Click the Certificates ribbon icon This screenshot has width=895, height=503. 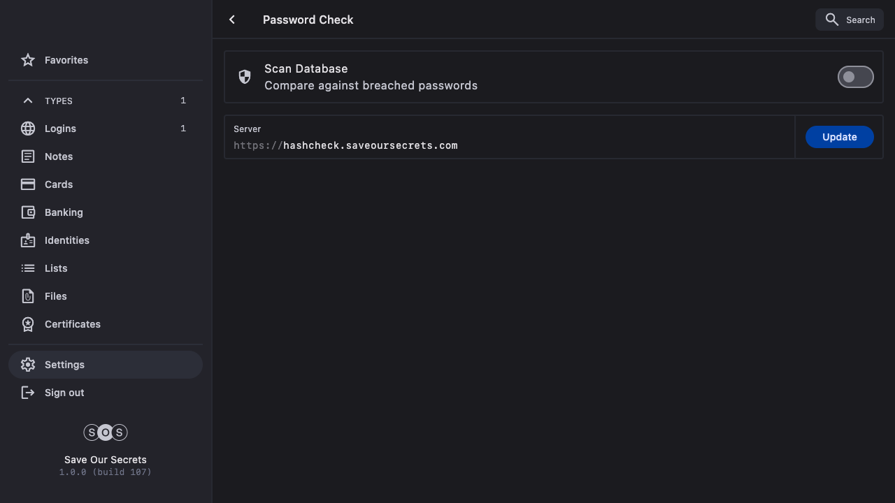tap(28, 324)
